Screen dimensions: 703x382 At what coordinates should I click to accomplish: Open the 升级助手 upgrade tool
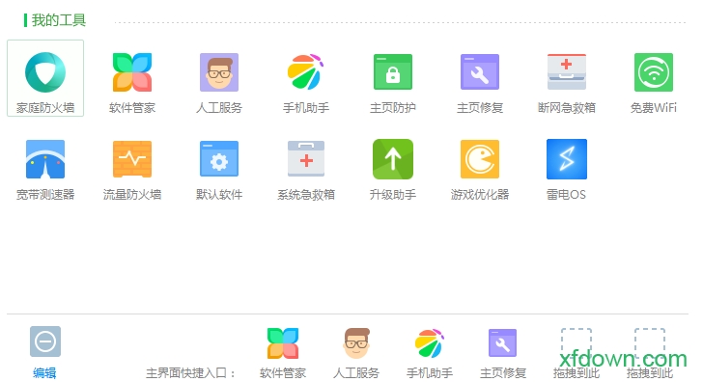tap(393, 159)
